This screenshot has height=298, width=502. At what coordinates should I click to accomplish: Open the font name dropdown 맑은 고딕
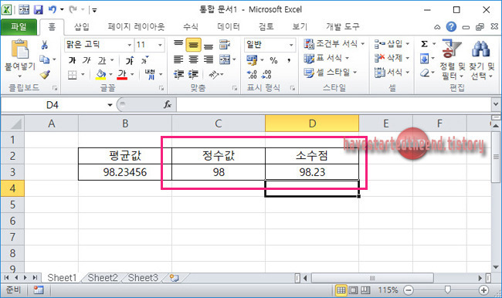pyautogui.click(x=129, y=45)
